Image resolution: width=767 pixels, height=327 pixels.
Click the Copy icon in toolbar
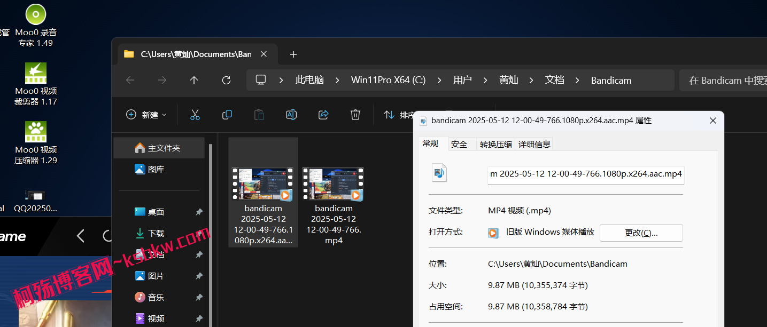point(227,115)
